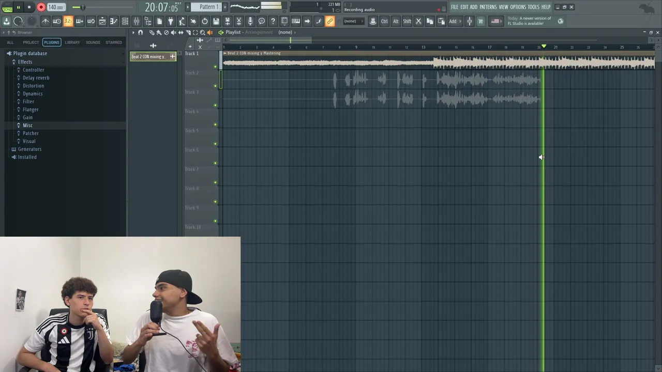Click the audio editor scissors icon
Viewport: 662px width, 372px height.
239,21
